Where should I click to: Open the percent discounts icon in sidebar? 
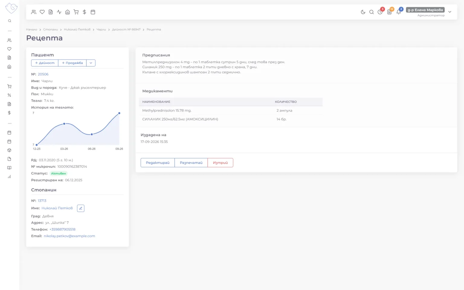9,95
